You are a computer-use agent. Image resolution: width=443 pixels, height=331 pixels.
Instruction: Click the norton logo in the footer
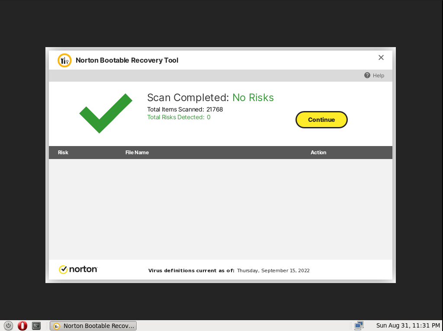(78, 270)
